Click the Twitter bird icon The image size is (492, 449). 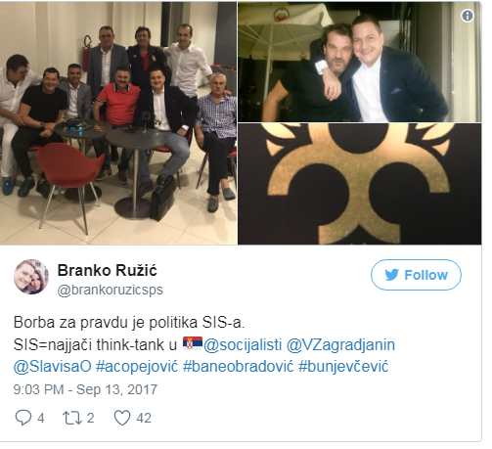(x=391, y=275)
